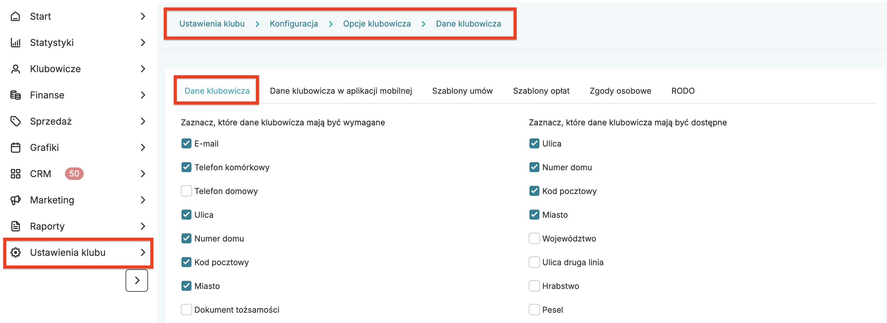Viewport: 887px width, 323px height.
Task: Check the Województwo available checkbox
Action: 534,239
